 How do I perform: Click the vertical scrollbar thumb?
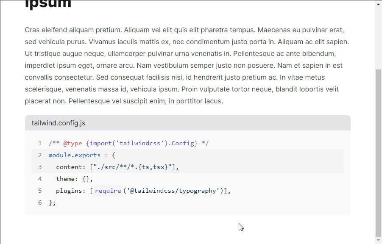[x=378, y=152]
